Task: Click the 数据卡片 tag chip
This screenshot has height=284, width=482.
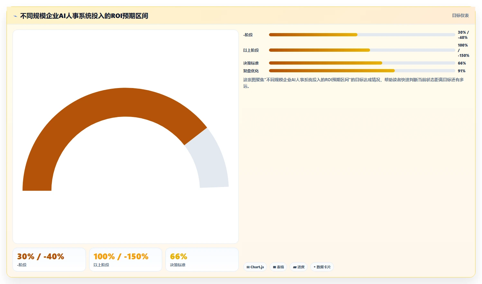Action: coord(322,267)
